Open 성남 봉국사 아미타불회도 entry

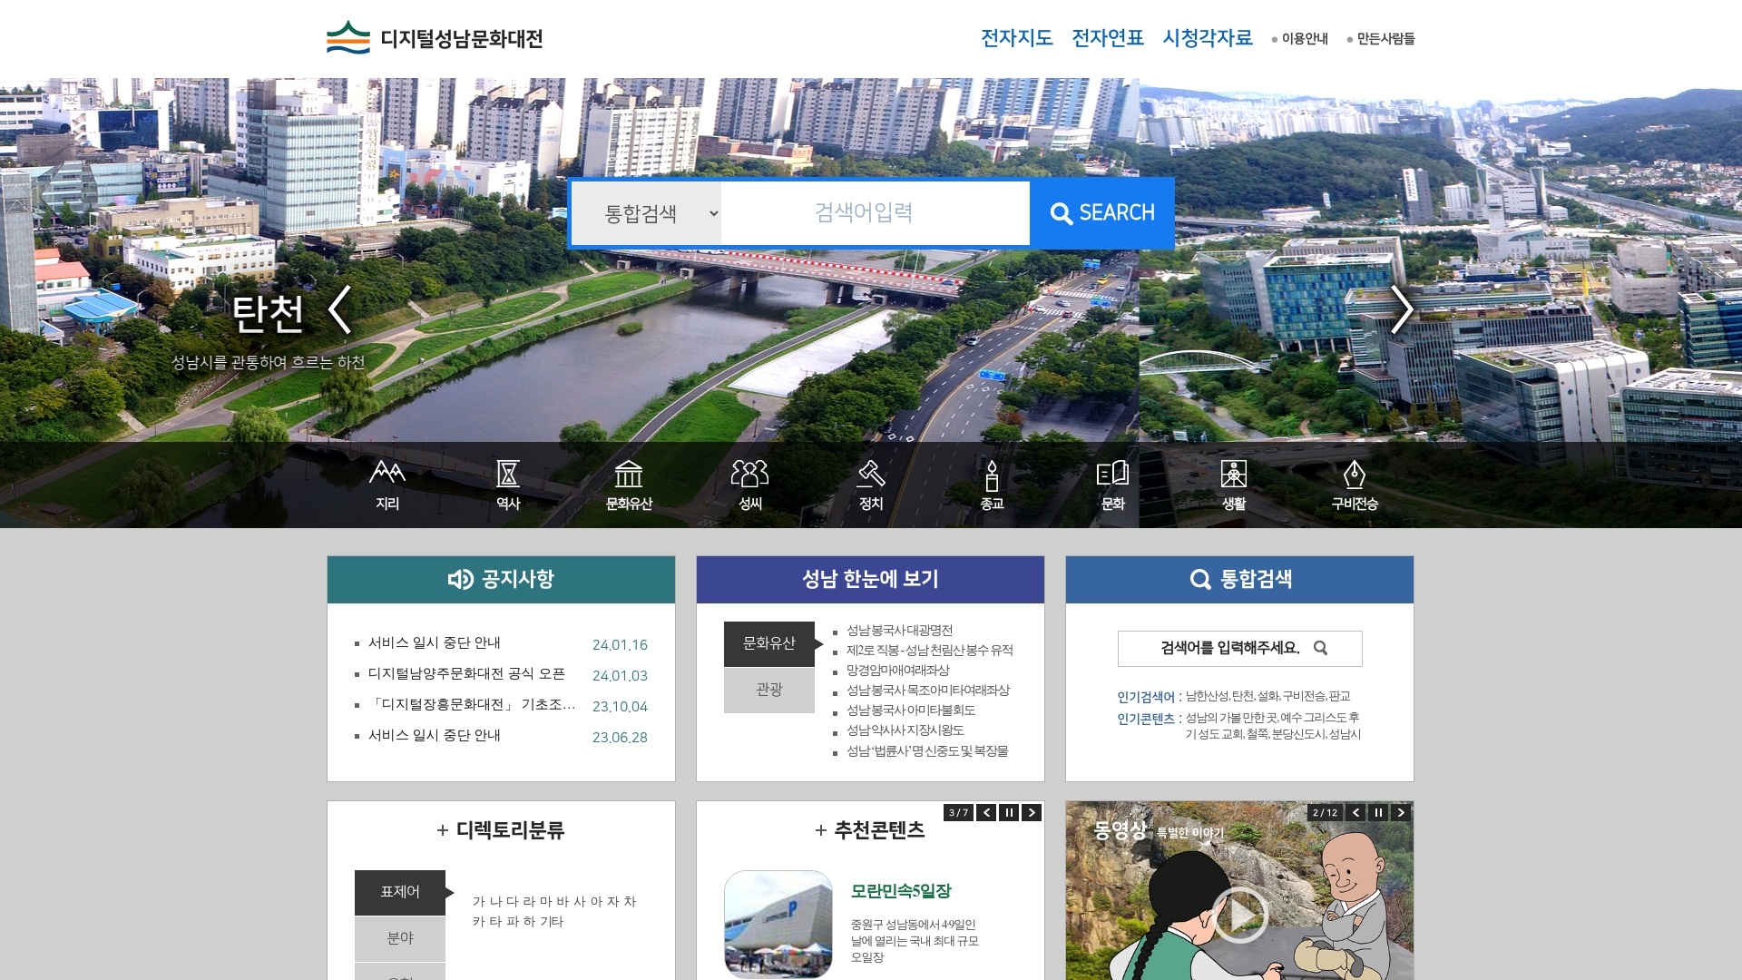[911, 710]
